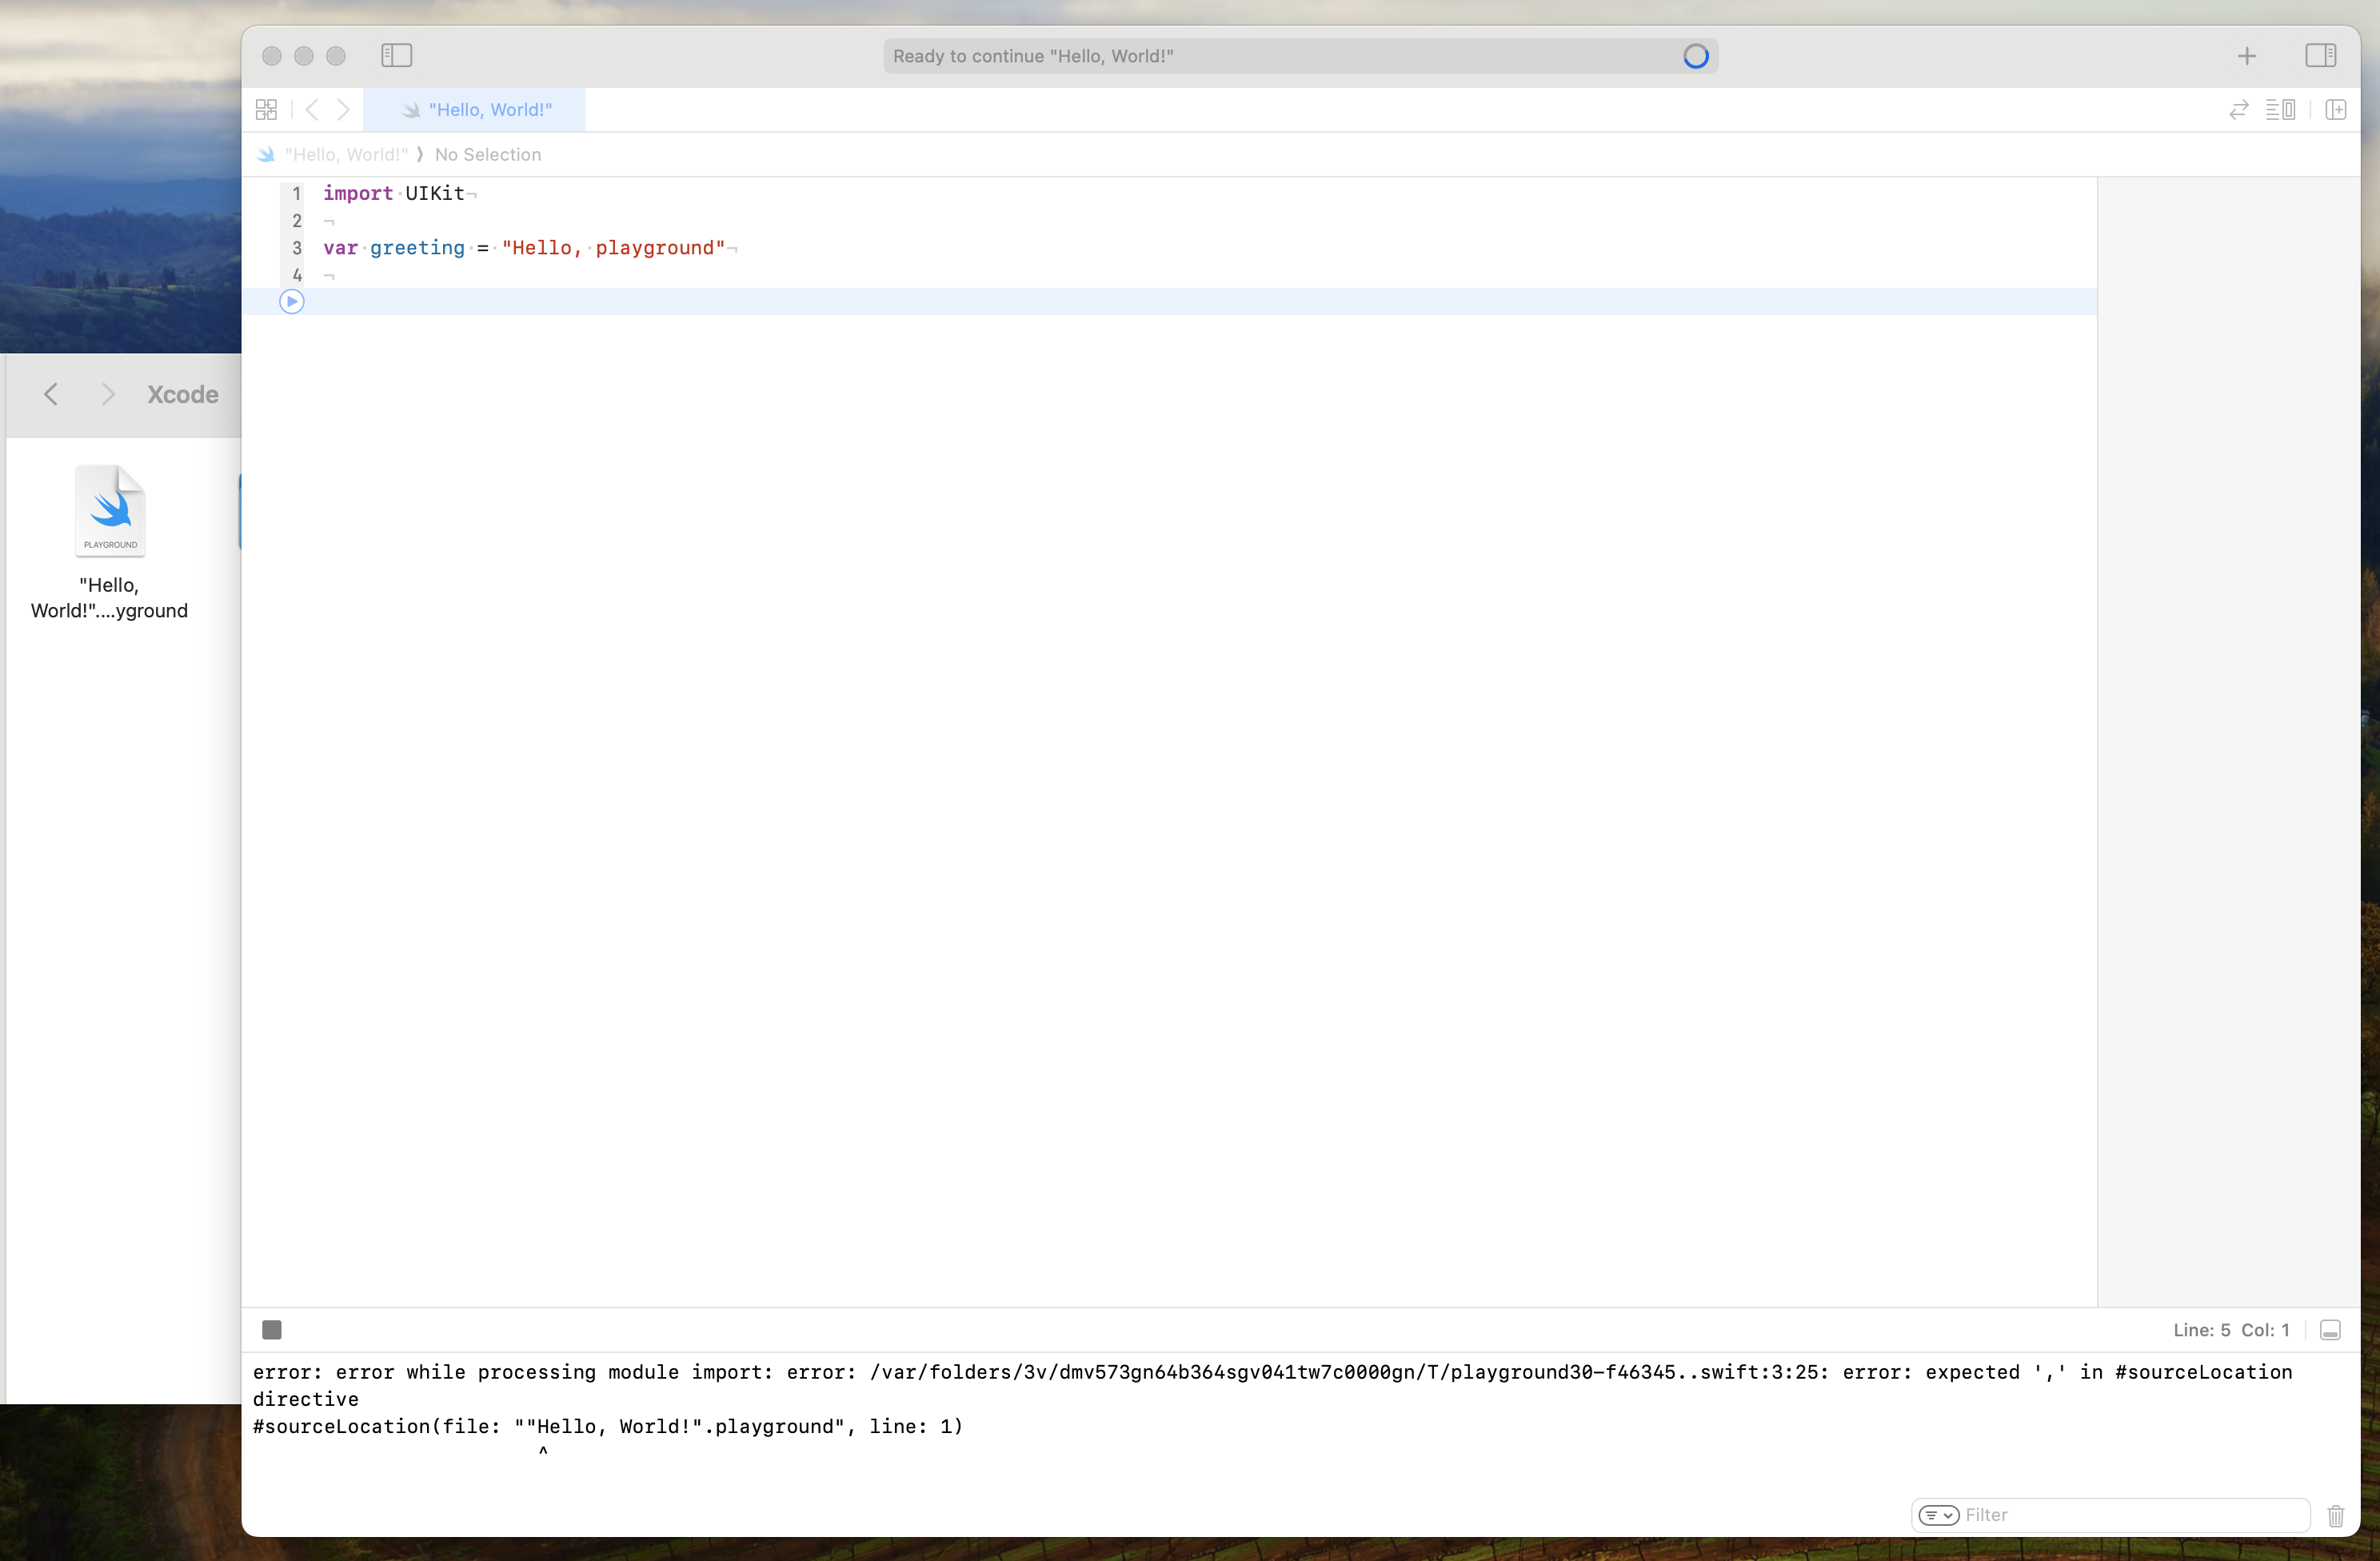Navigate forward with the editor forward arrow
Image resolution: width=2380 pixels, height=1561 pixels.
(344, 109)
